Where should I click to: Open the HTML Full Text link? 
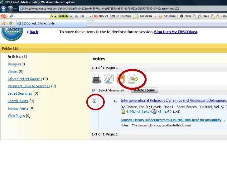pyautogui.click(x=137, y=111)
